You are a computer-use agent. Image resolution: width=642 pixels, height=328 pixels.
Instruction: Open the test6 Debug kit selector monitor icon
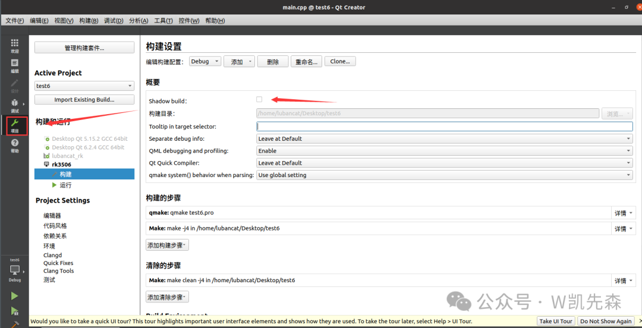[x=14, y=270]
